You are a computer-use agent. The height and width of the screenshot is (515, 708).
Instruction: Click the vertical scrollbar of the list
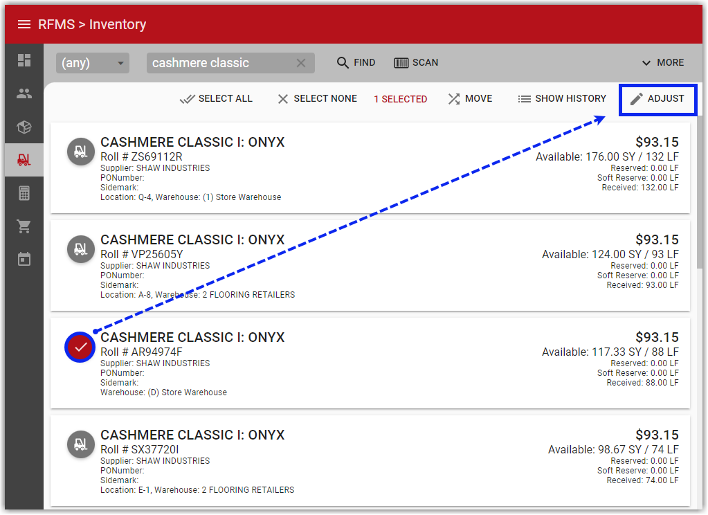pyautogui.click(x=700, y=192)
